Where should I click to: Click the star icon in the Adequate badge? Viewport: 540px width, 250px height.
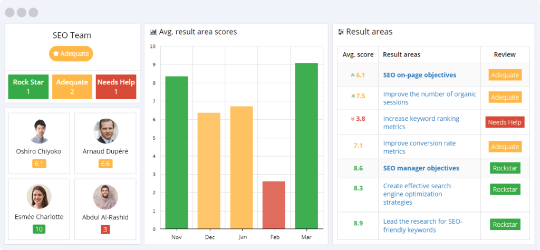56,54
